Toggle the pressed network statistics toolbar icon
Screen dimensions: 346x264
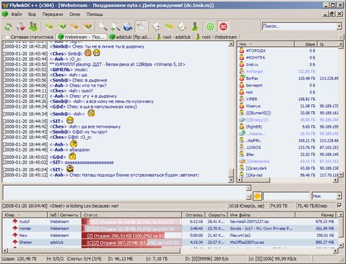click(140, 27)
